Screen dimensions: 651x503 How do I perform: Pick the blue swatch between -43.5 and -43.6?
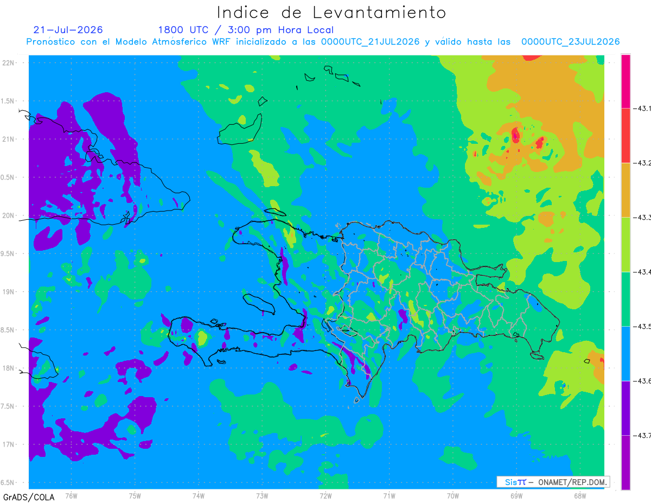coord(626,354)
